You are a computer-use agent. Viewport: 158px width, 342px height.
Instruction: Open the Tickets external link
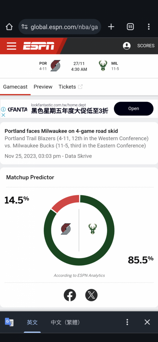tap(70, 87)
